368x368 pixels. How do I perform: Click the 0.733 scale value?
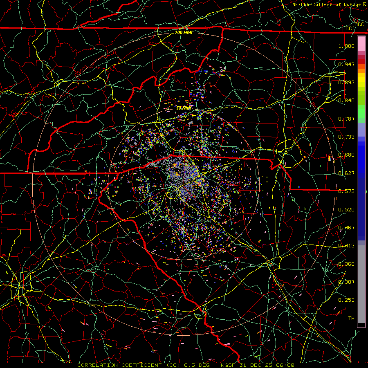[x=346, y=137]
